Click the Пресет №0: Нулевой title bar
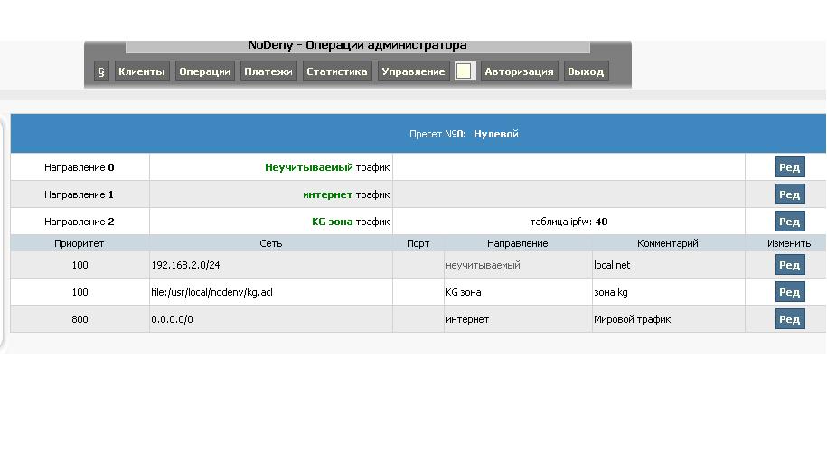This screenshot has height=463, width=827. click(464, 134)
